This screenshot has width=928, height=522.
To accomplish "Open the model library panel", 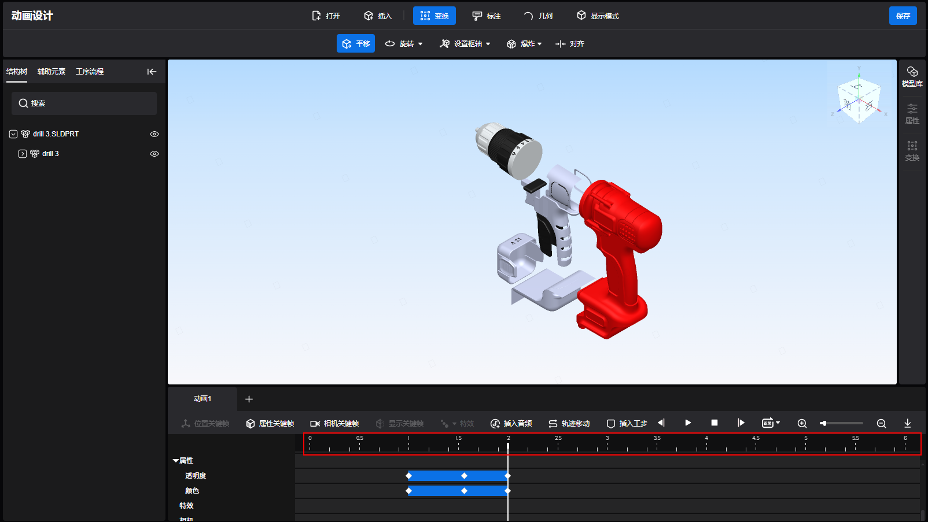I will pyautogui.click(x=912, y=76).
